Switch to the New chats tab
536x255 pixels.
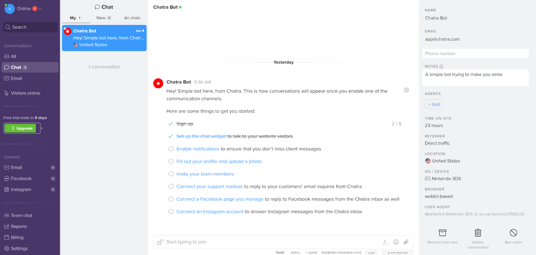pos(104,18)
